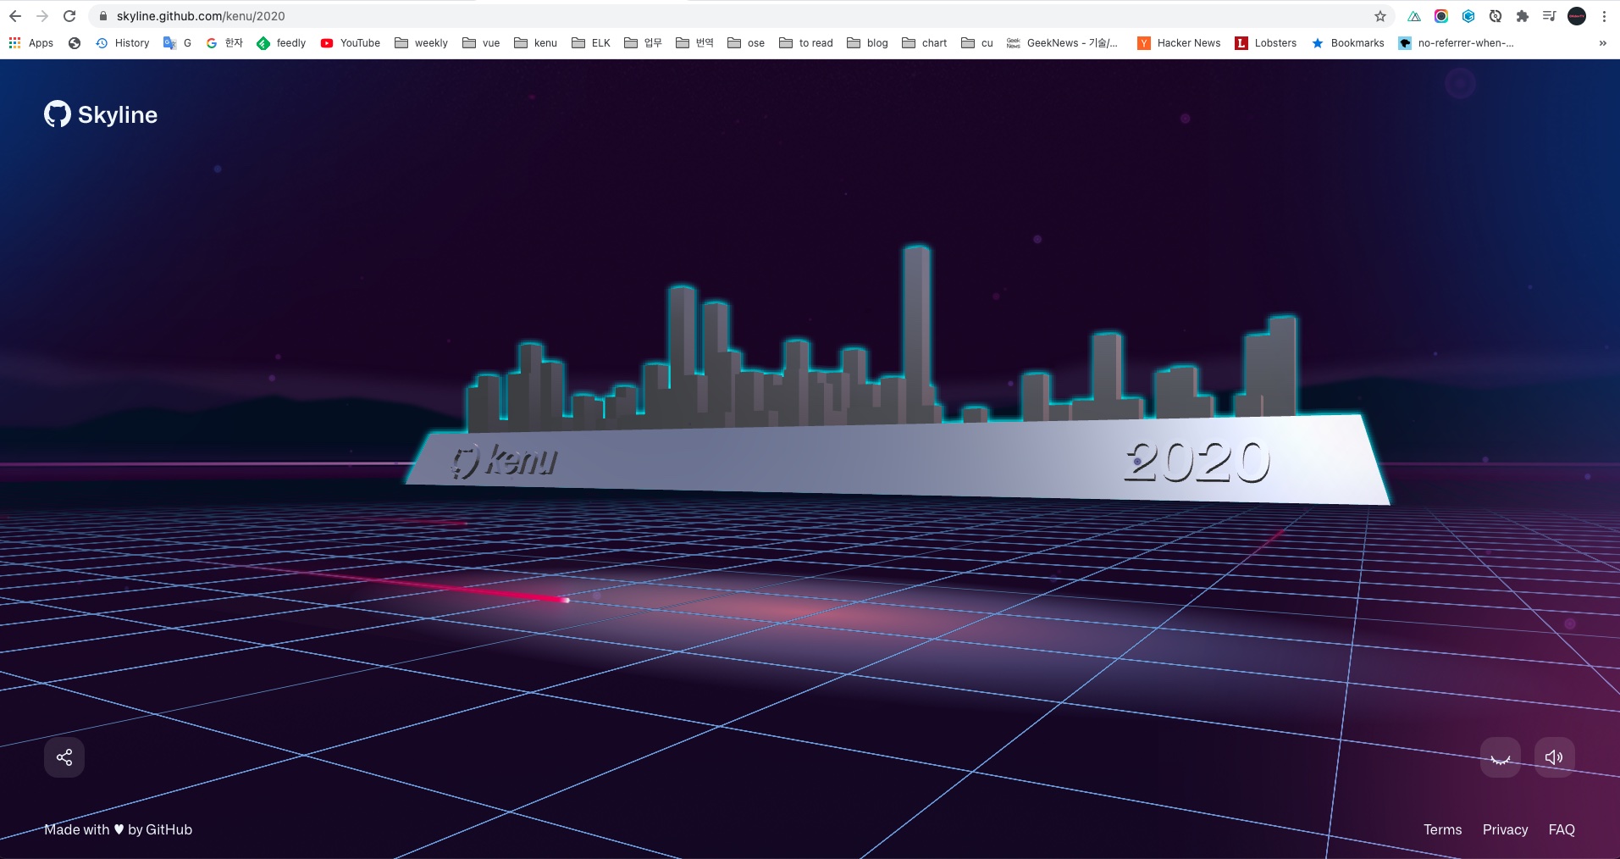
Task: Open the Privacy link
Action: [x=1506, y=830]
